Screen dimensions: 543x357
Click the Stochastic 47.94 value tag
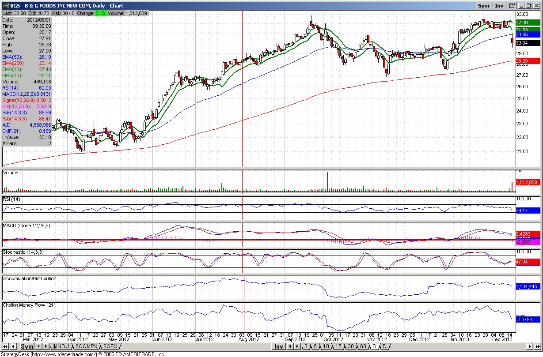coord(527,262)
